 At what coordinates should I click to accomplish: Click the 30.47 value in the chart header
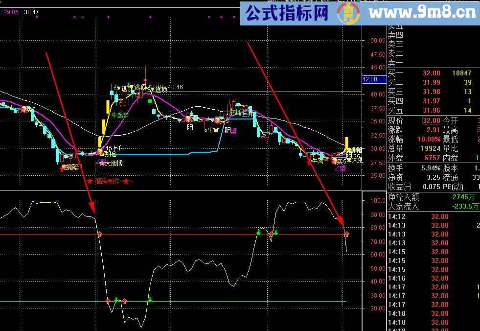coord(31,12)
